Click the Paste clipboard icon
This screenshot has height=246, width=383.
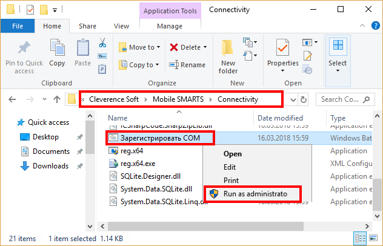83,48
